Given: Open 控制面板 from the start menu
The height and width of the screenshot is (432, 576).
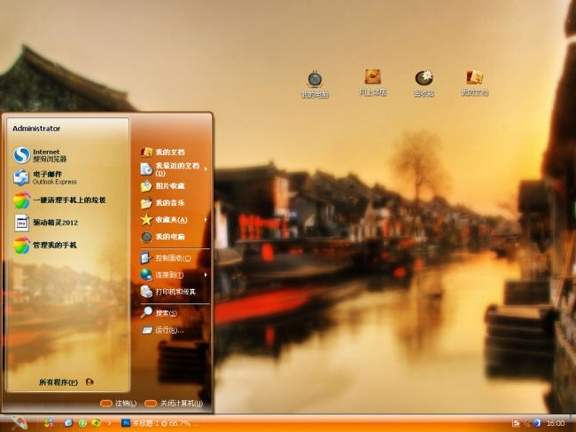Looking at the screenshot, I should pos(172,258).
